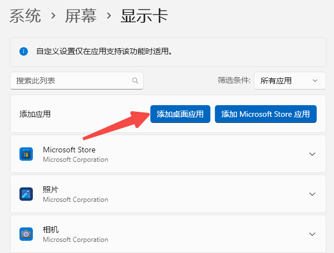Viewport: 334px width, 253px height.
Task: Go back to 系统 in breadcrumb
Action: (25, 16)
